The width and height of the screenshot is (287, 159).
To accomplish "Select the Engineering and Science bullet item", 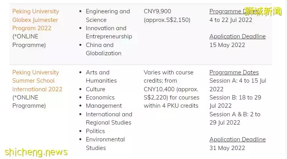I will click(108, 15).
